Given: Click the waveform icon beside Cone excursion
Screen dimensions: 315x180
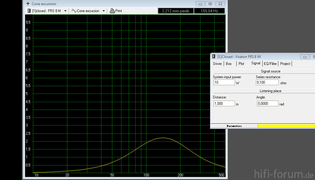Looking at the screenshot, I should (74, 11).
